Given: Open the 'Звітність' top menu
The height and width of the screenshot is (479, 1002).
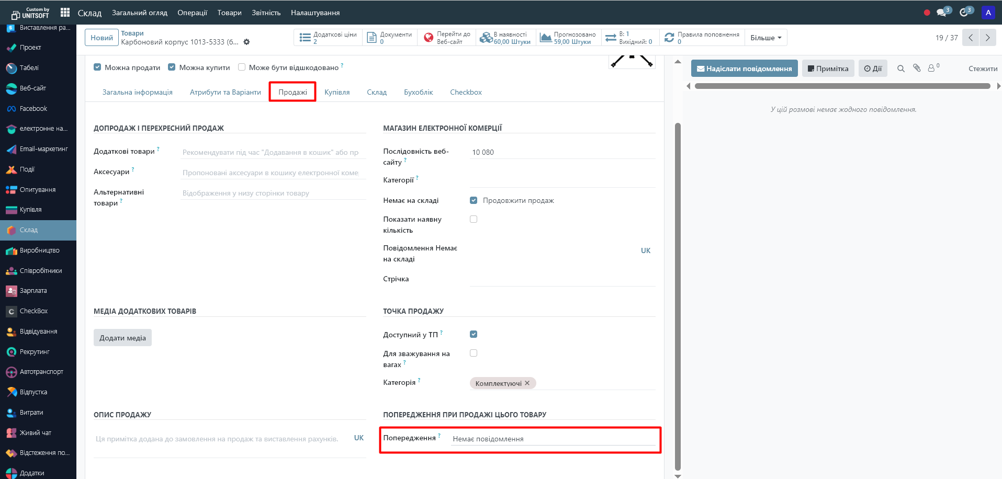Looking at the screenshot, I should pos(266,13).
